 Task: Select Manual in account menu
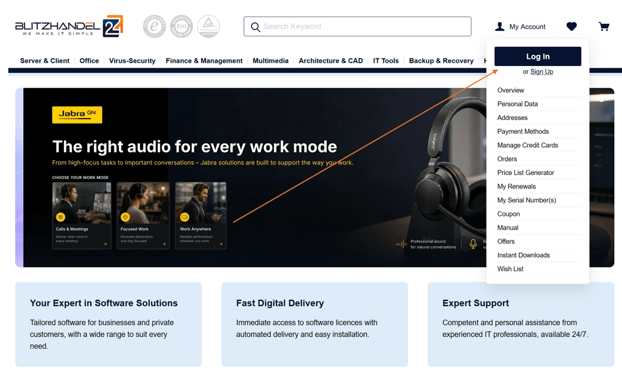coord(538,228)
